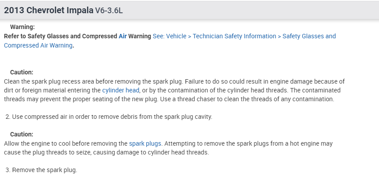Open the "Compressed Air Warning" link on second line
Screen dimensions: 379x180
click(x=38, y=45)
